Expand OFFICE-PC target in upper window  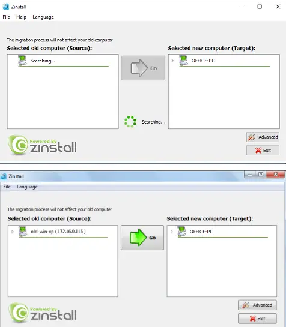172,61
